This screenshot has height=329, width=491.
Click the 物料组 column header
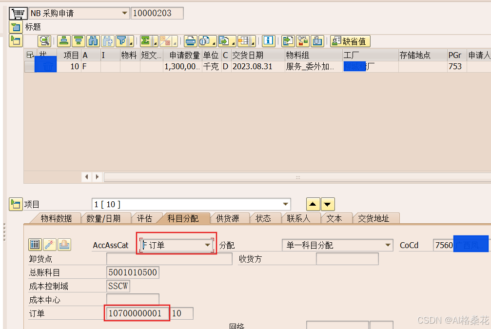[314, 56]
